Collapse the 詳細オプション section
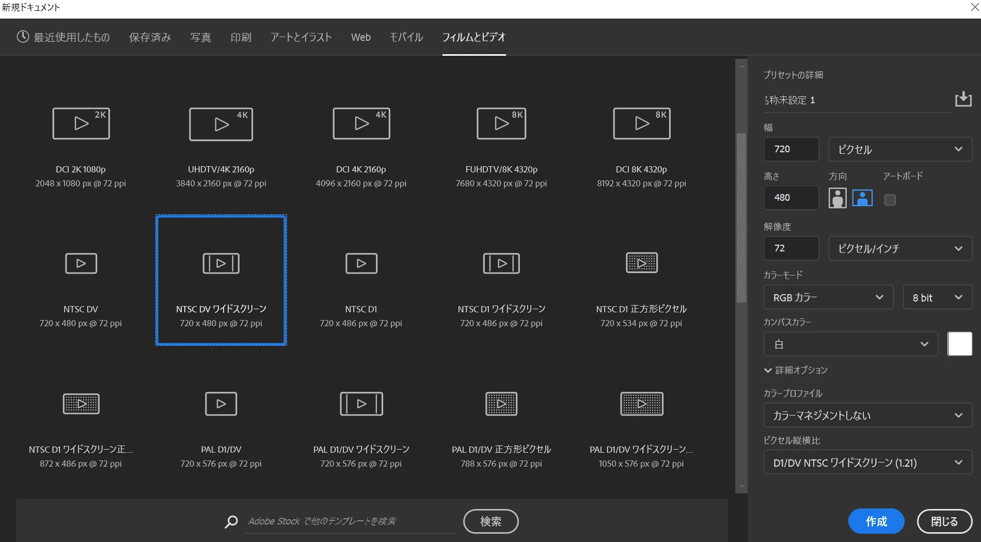This screenshot has height=542, width=981. click(x=796, y=370)
